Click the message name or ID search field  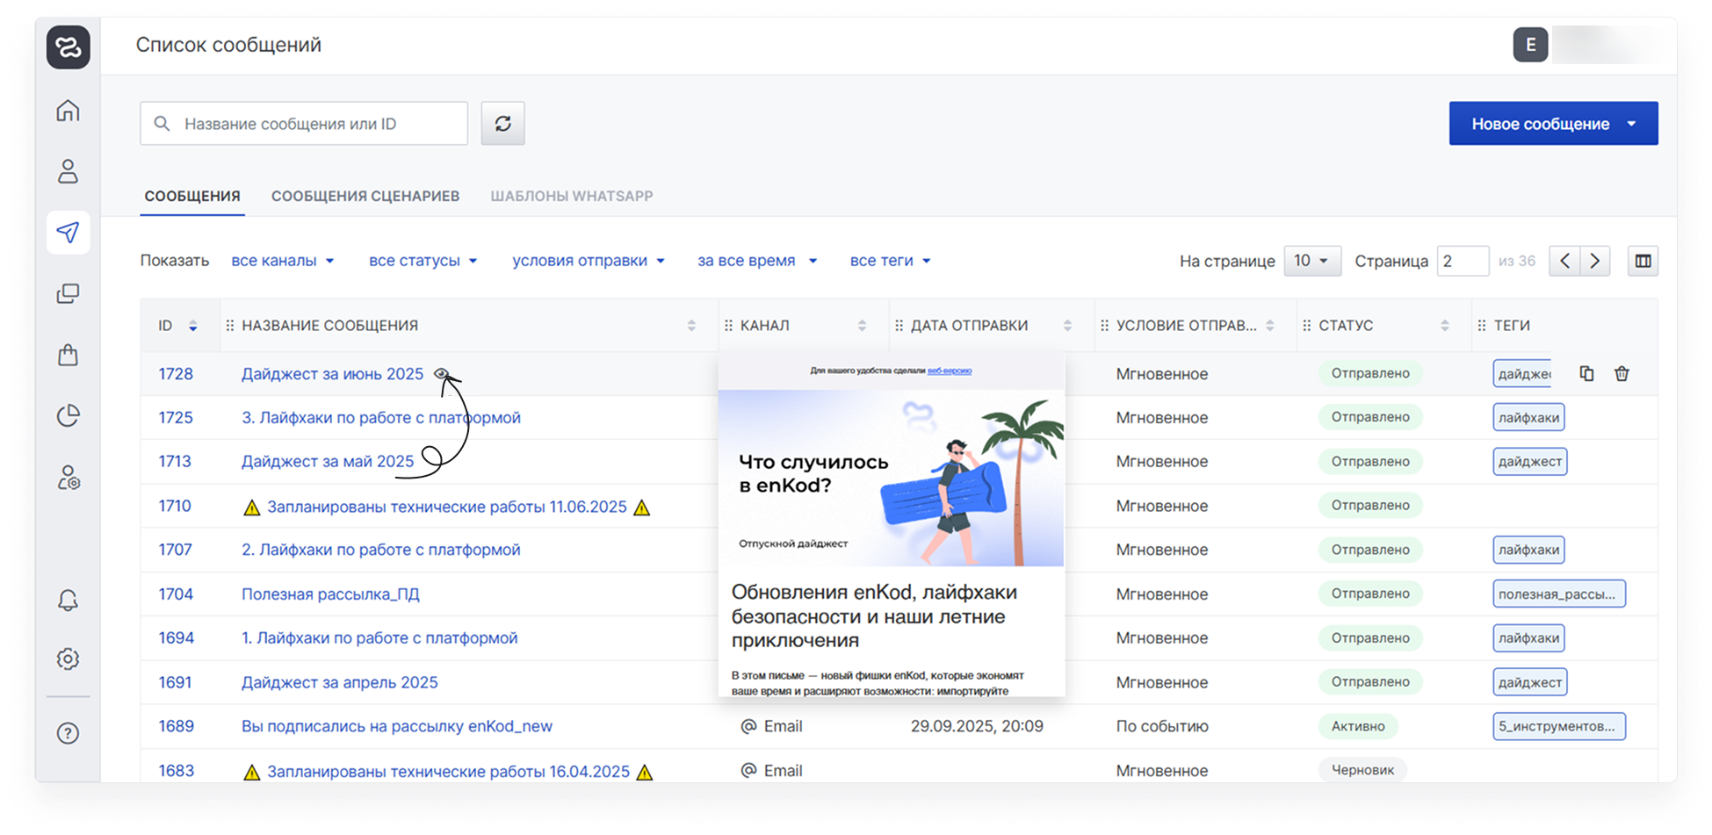tap(316, 124)
